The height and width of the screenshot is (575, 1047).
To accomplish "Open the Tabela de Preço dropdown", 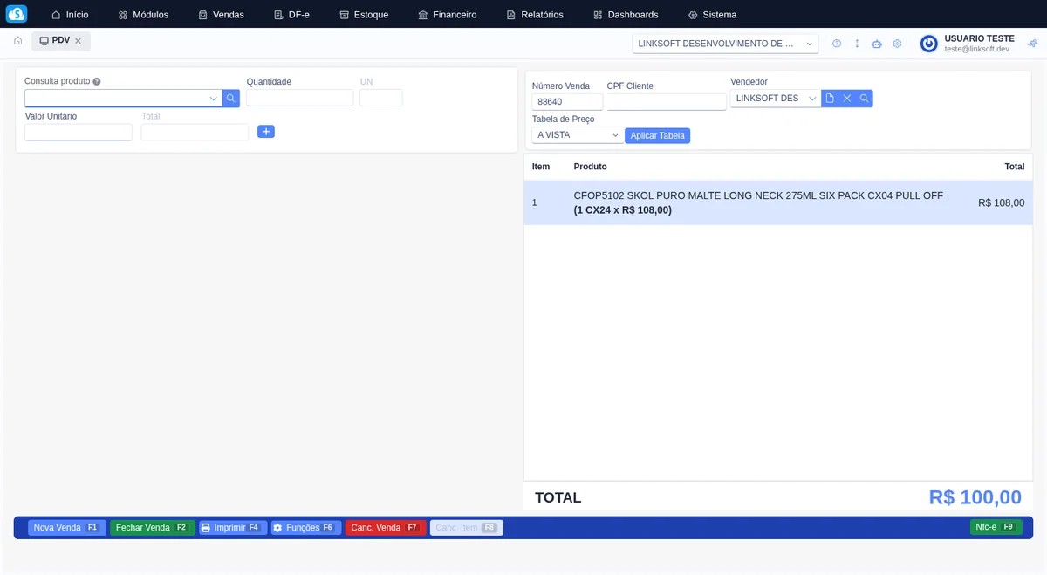I will (x=614, y=135).
